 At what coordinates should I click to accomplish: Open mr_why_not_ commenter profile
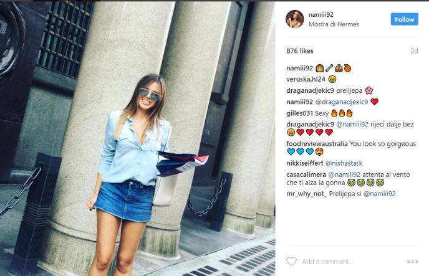307,194
